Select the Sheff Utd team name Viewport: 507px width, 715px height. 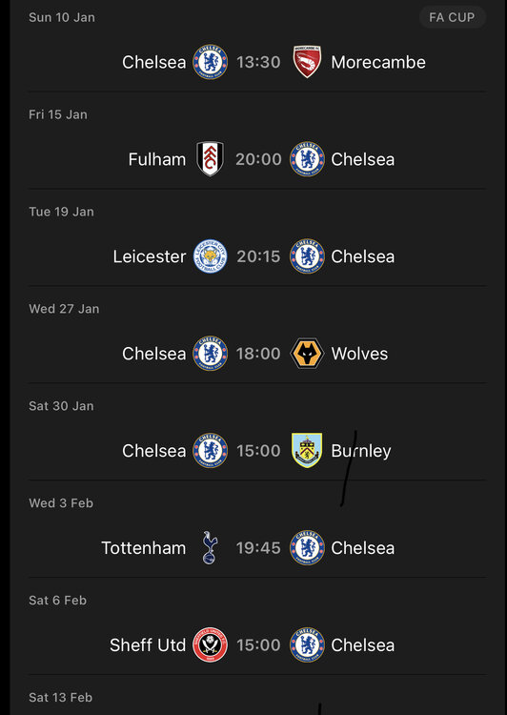click(x=148, y=644)
